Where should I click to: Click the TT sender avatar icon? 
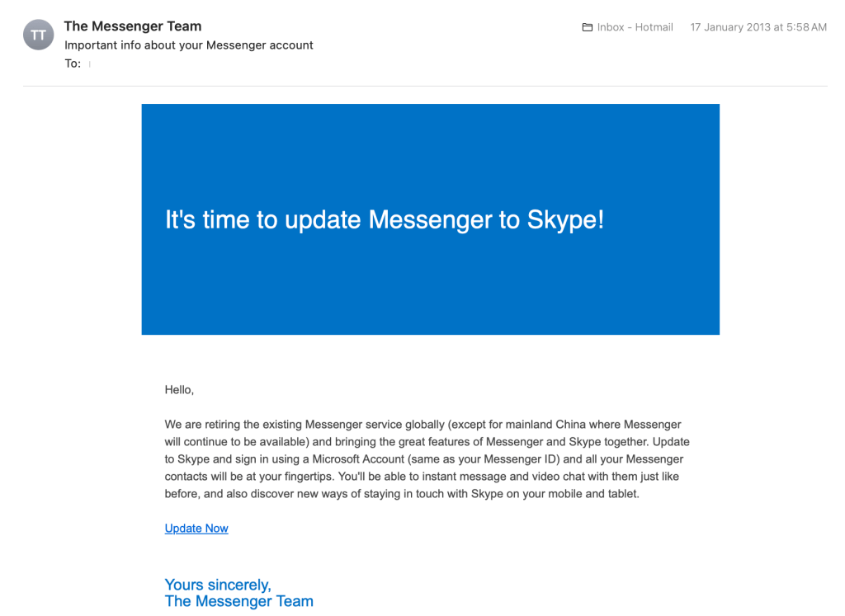click(x=38, y=35)
